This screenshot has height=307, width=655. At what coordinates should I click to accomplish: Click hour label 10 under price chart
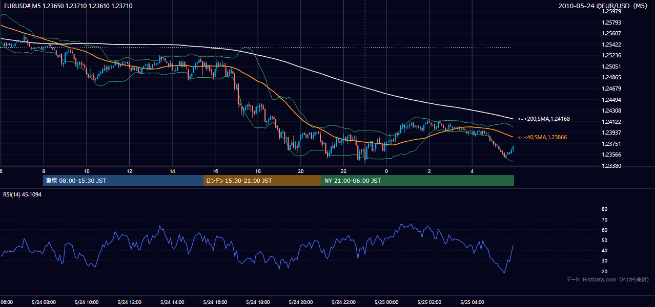87,171
